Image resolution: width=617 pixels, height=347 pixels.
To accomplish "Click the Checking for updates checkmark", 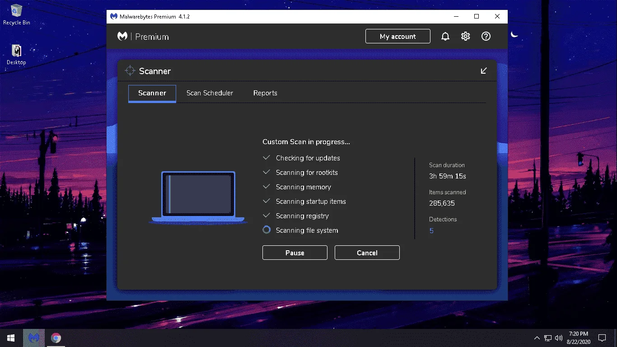I will coord(266,158).
